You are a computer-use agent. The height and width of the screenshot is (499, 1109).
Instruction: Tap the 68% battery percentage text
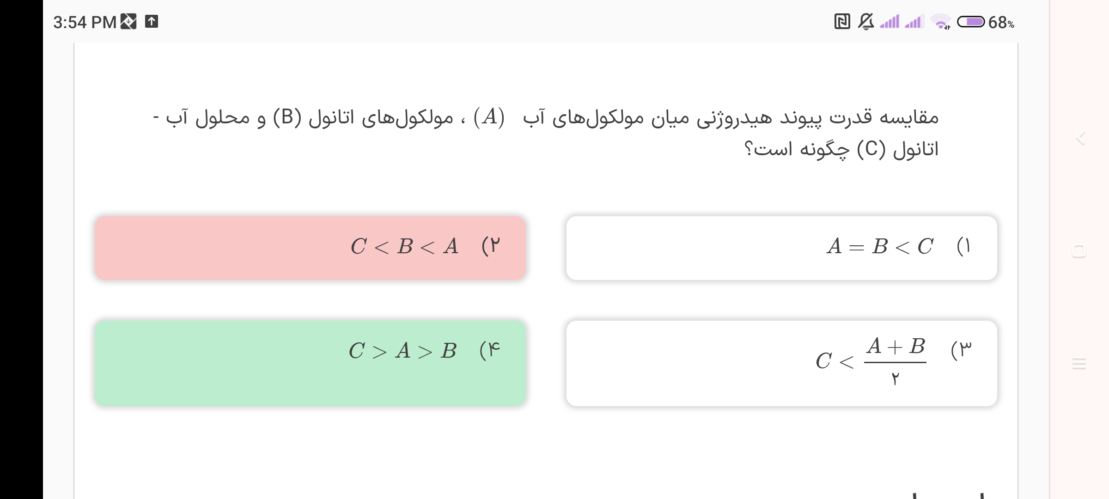1001,22
